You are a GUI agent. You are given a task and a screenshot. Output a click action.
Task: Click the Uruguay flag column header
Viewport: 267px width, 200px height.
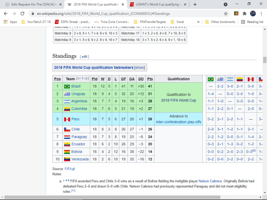220,79
